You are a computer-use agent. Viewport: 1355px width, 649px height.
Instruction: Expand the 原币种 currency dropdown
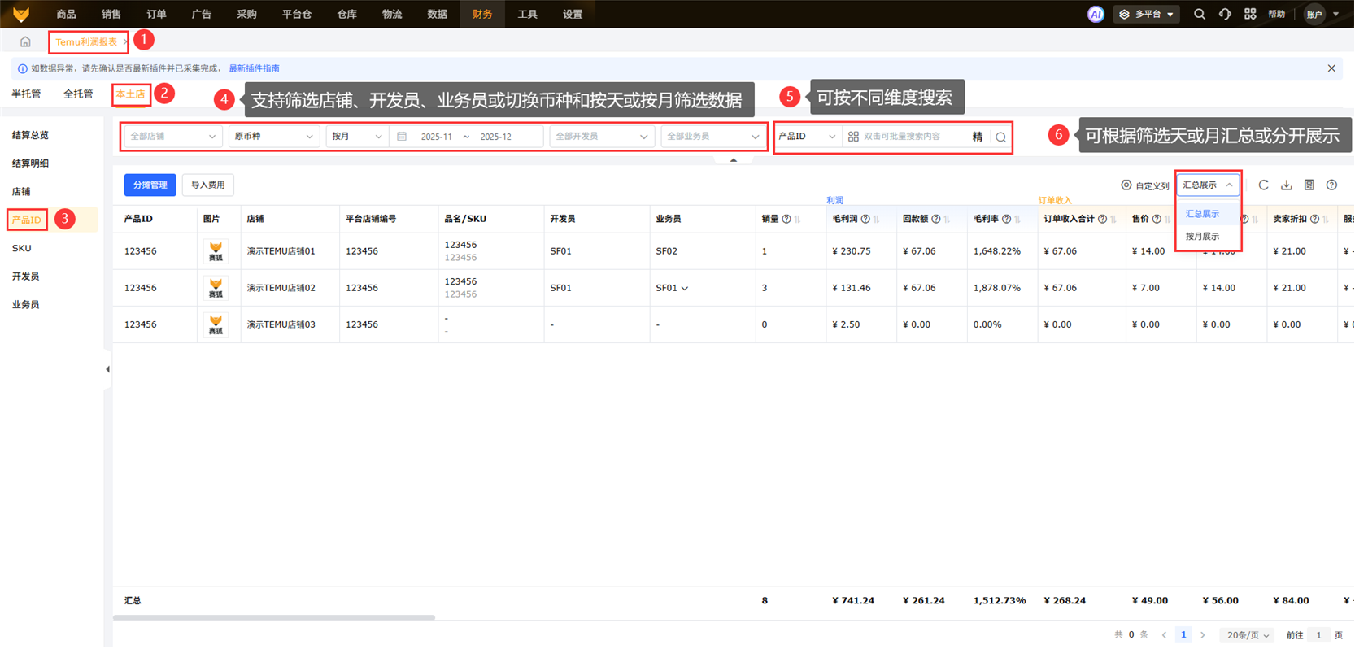[273, 137]
